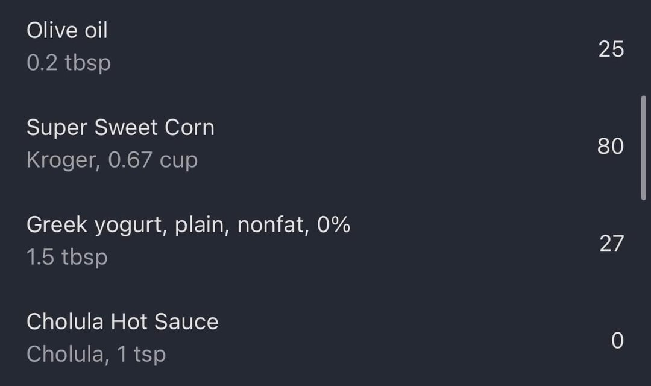Open the Cholula Hot Sauce item

point(122,321)
